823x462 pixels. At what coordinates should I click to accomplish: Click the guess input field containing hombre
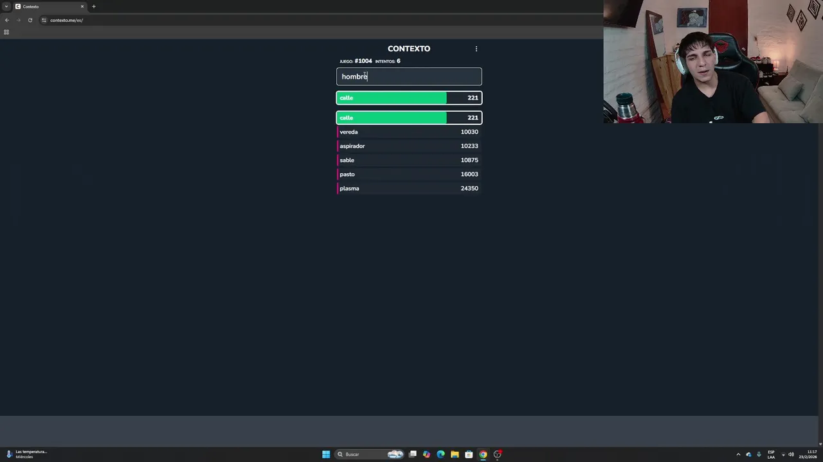(409, 76)
